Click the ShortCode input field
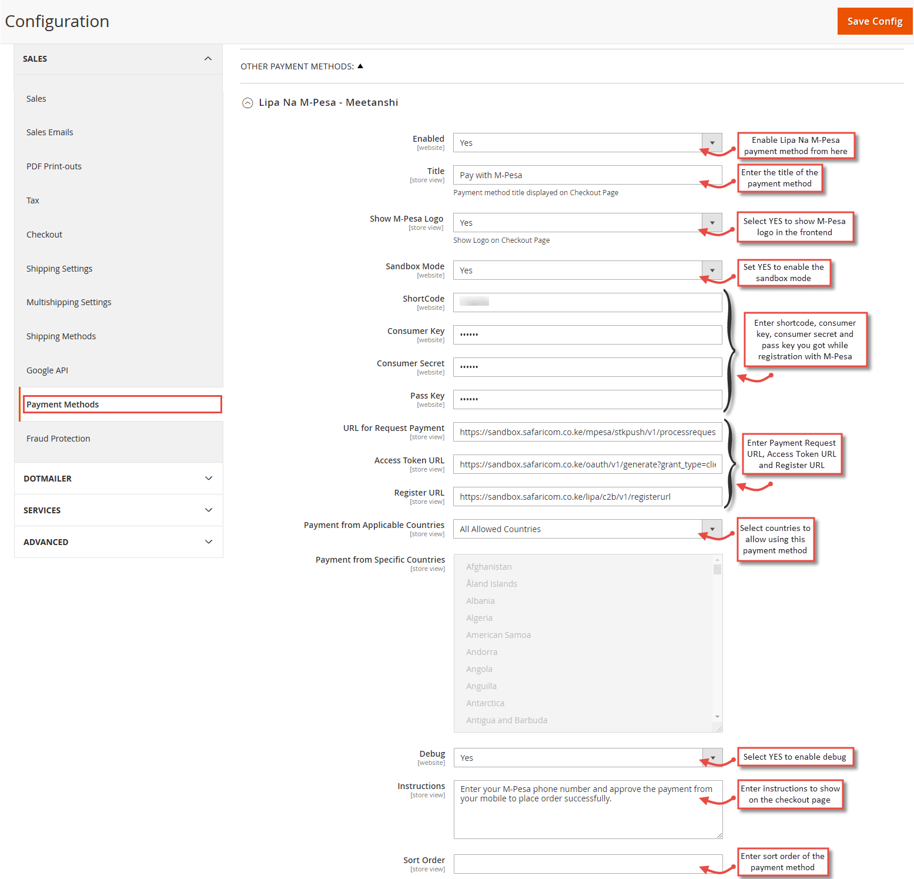The image size is (914, 879). click(588, 303)
